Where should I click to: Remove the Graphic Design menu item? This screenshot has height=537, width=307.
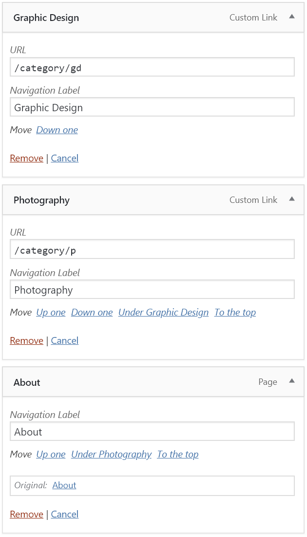26,158
